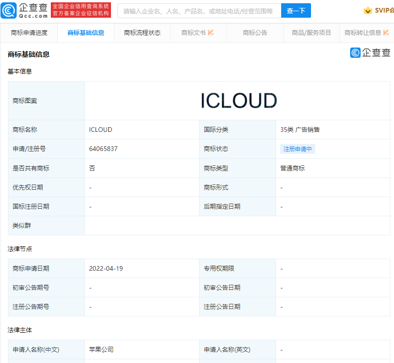The width and height of the screenshot is (394, 363).
Task: Click the 商标图案 row label
Action: (47, 101)
